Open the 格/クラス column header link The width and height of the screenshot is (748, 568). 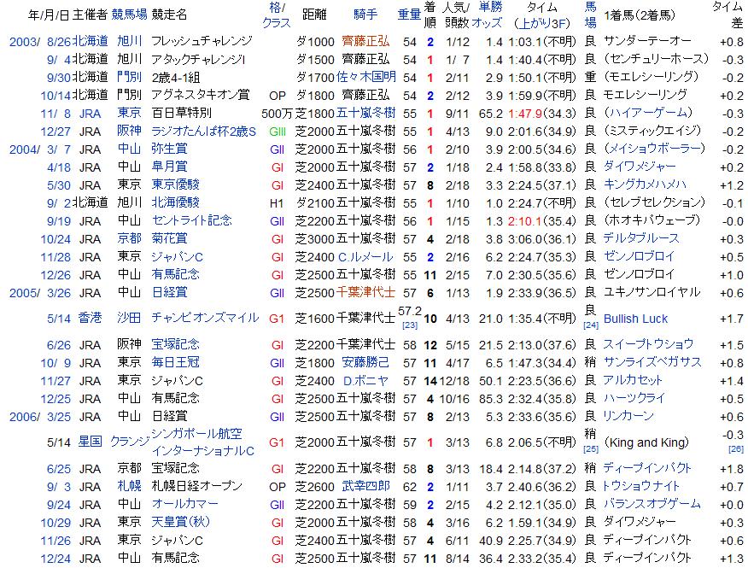pos(277,15)
